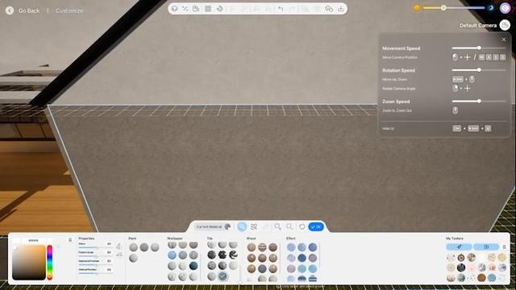
Task: Select the striped Wood material swatch
Action: [262, 247]
